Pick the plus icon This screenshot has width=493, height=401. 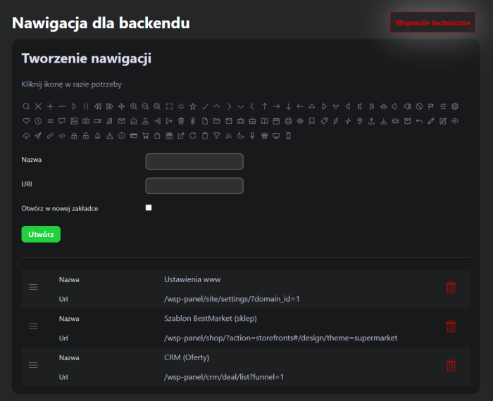click(50, 106)
